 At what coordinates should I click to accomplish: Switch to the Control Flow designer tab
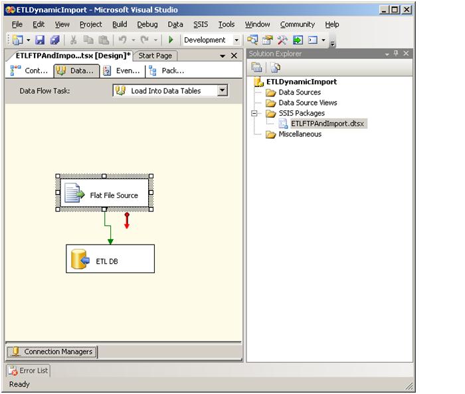(x=29, y=70)
